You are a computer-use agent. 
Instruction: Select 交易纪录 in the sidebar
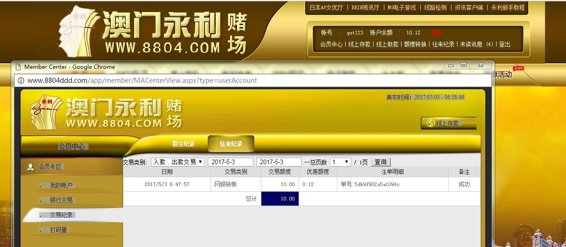click(x=61, y=215)
